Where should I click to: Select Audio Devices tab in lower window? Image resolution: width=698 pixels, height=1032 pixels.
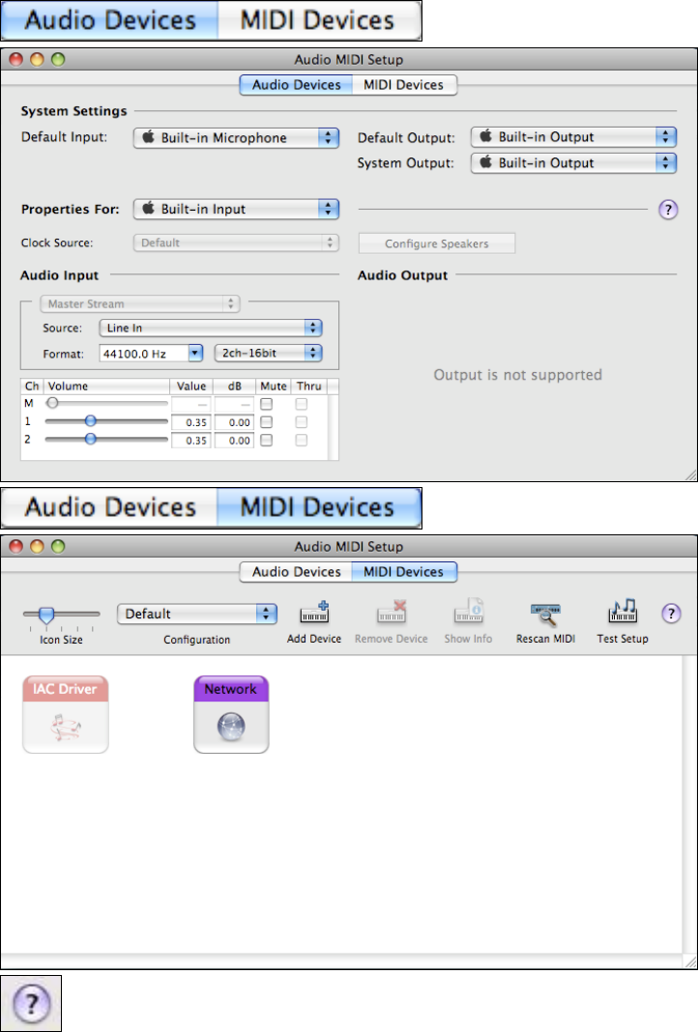click(297, 572)
